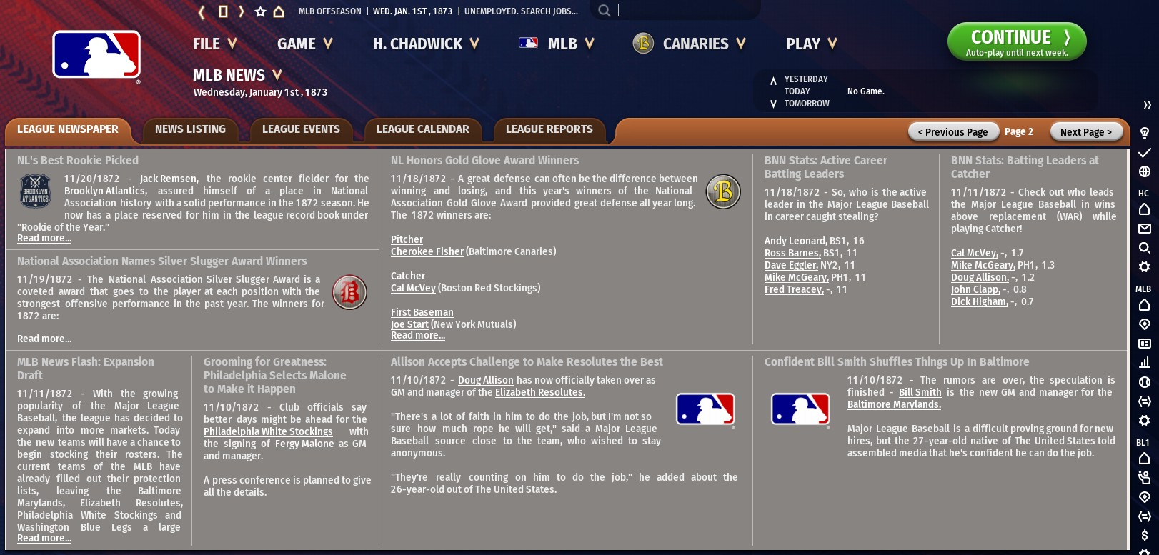Image resolution: width=1159 pixels, height=555 pixels.
Task: Switch to the League Calendar tab
Action: 422,129
